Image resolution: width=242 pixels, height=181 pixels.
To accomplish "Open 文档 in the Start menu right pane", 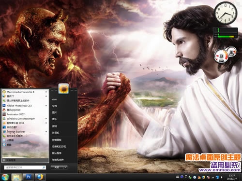I will (x=54, y=106).
